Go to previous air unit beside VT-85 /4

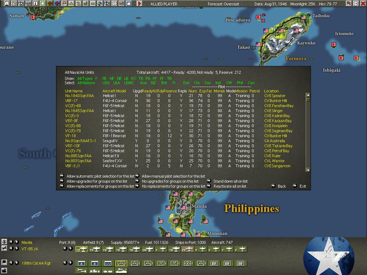(11, 249)
